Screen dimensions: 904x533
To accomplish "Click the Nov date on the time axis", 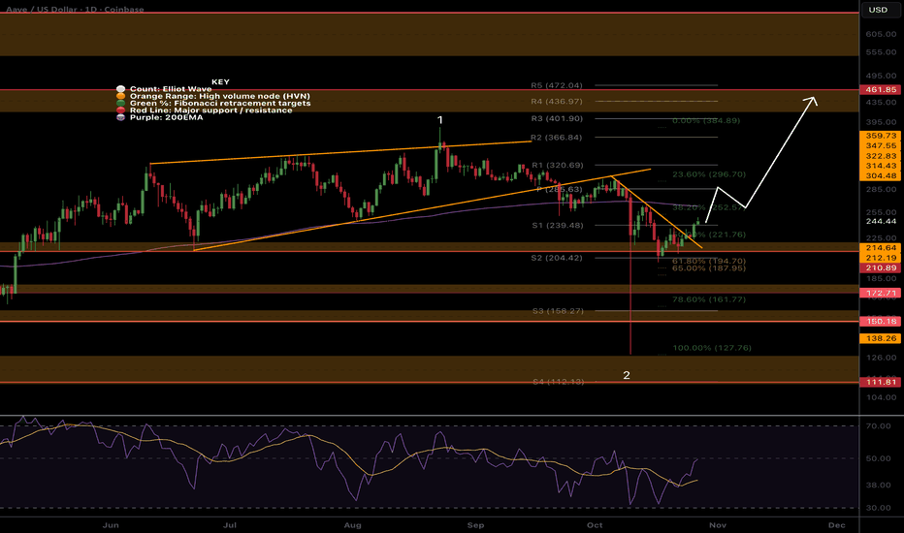I will point(716,523).
